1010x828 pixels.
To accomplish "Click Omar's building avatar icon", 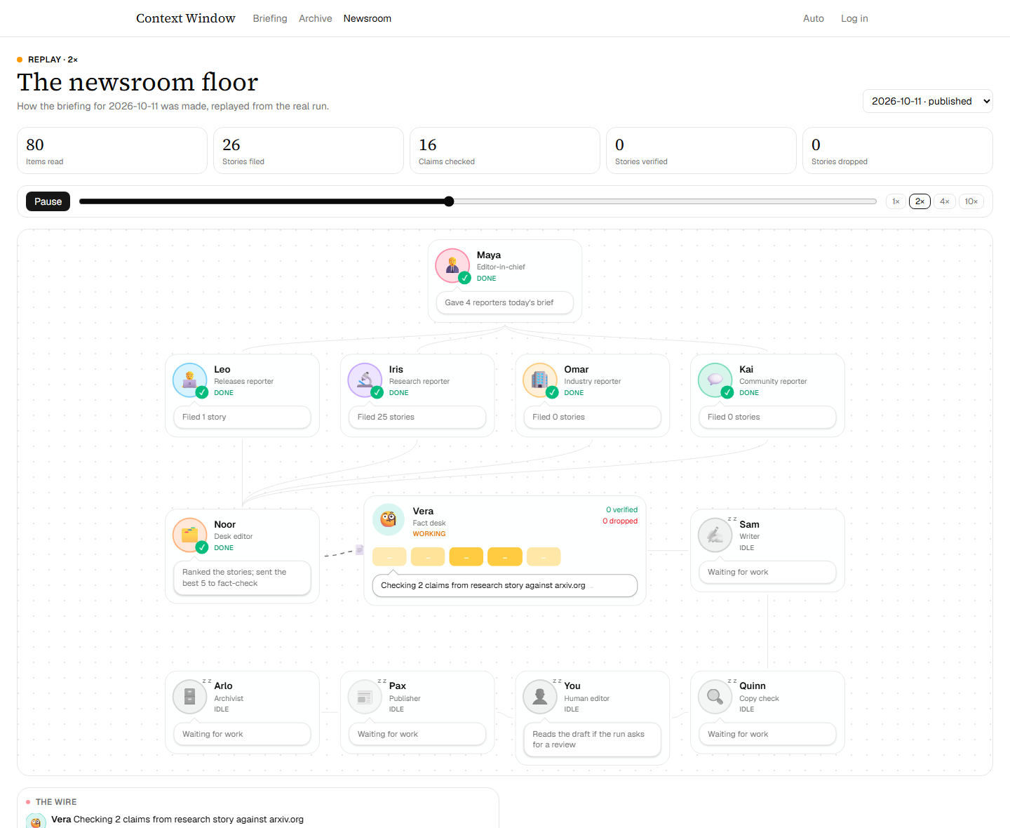I will (540, 380).
